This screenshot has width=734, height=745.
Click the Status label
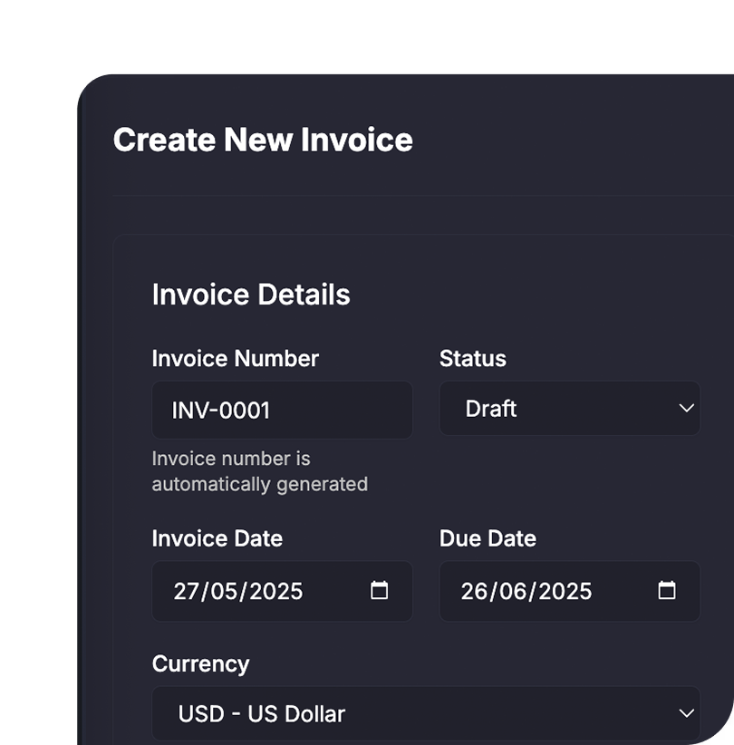coord(473,358)
